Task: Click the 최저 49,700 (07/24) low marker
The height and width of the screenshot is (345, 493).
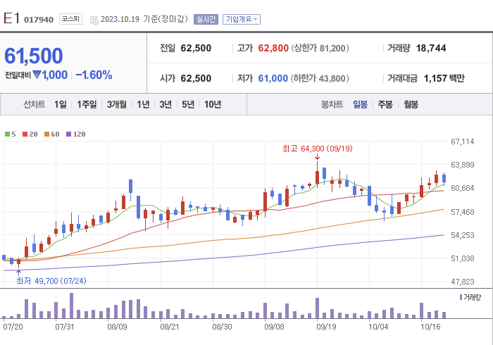Action: point(51,281)
